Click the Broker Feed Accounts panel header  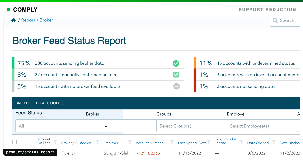pyautogui.click(x=156, y=103)
